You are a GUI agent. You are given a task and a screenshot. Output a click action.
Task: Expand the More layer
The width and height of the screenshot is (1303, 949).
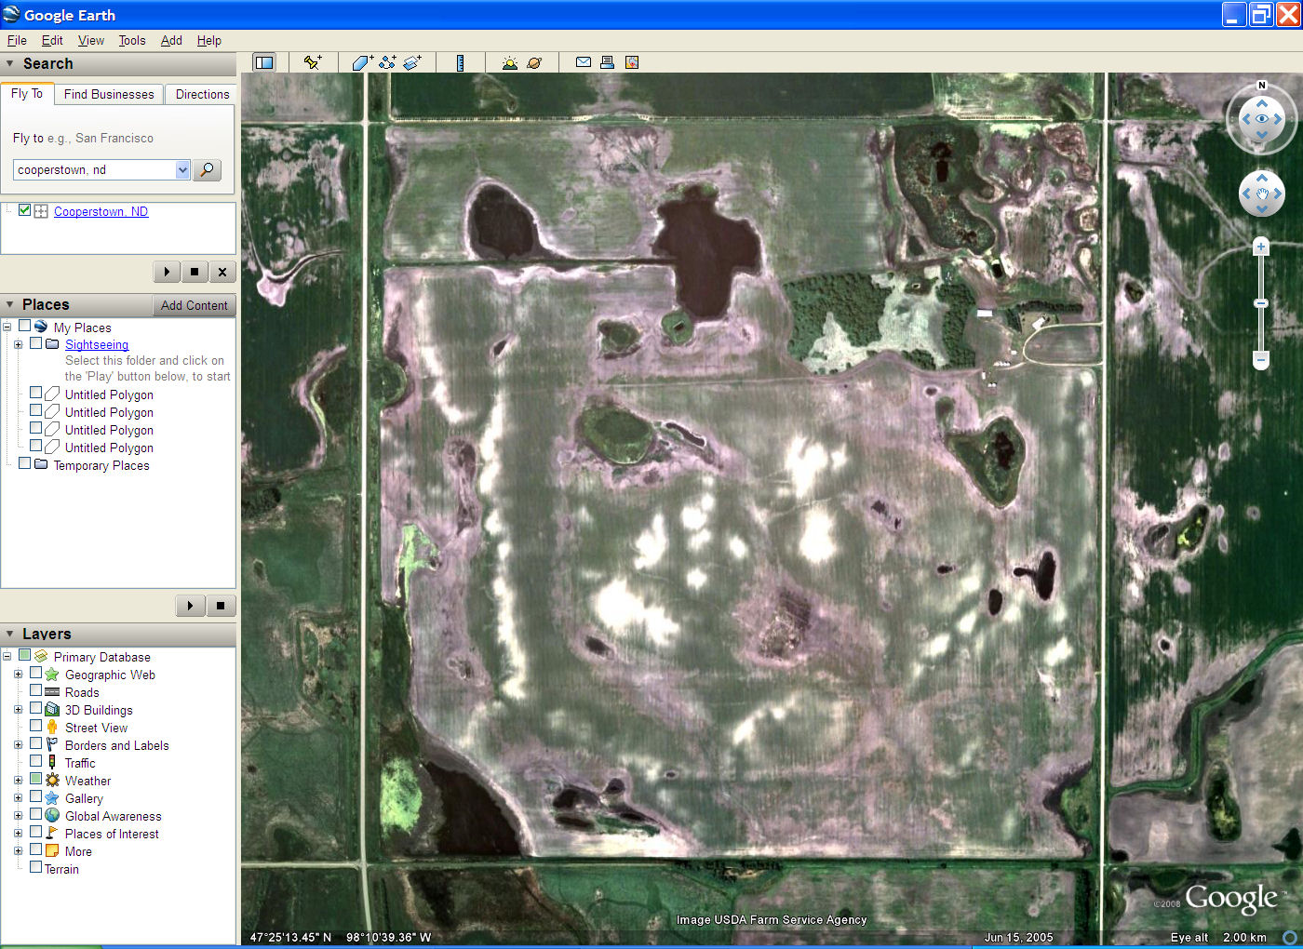click(18, 851)
